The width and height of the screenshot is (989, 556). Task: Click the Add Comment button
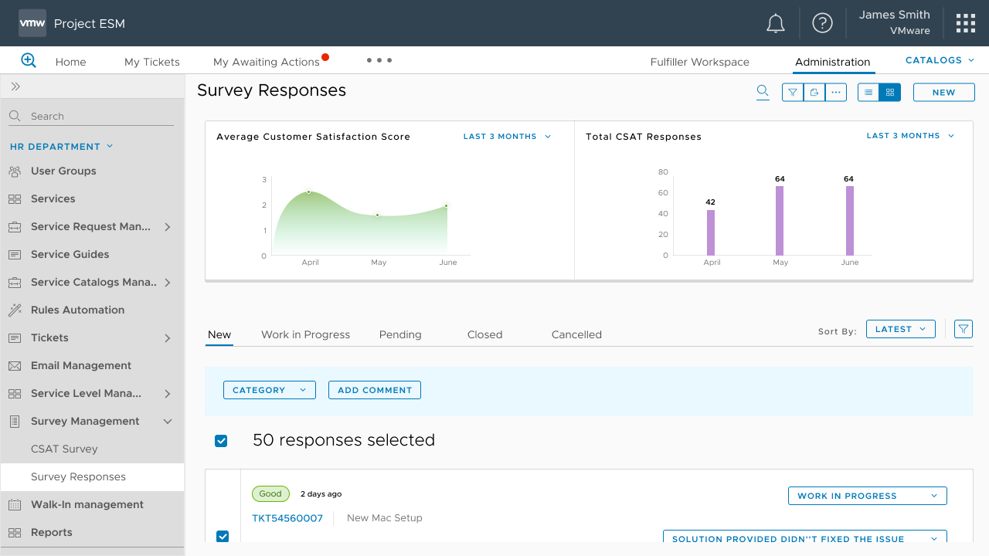pos(375,390)
